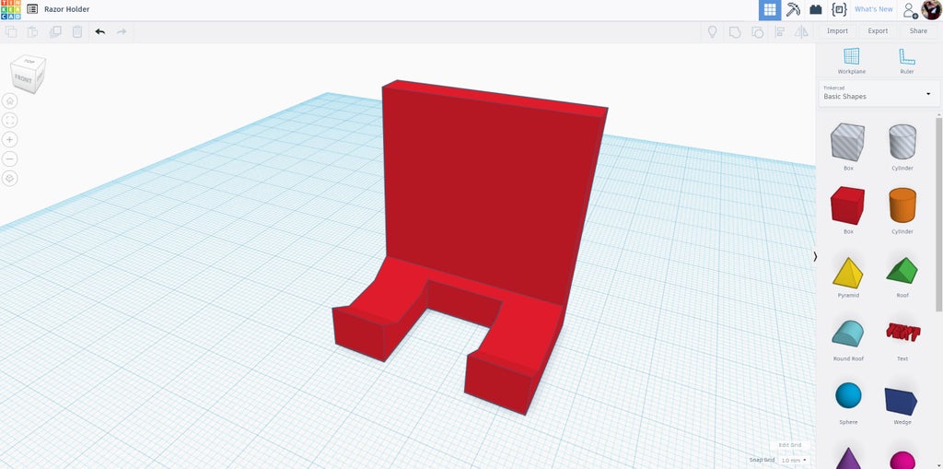Click the Zoom in plus button
Viewport: 943px width, 469px height.
(x=9, y=140)
